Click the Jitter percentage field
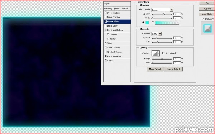The image size is (215, 134). pos(177,63)
